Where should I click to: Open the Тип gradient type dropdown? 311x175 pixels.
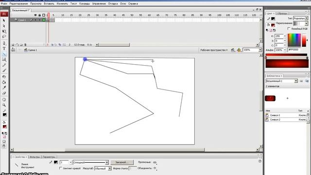point(306,18)
